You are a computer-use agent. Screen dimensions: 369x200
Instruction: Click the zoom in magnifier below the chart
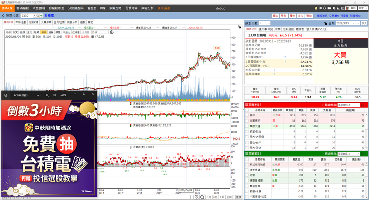click(x=202, y=197)
